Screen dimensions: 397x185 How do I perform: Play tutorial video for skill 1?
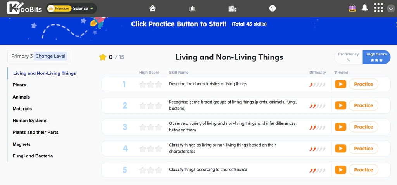tap(340, 84)
